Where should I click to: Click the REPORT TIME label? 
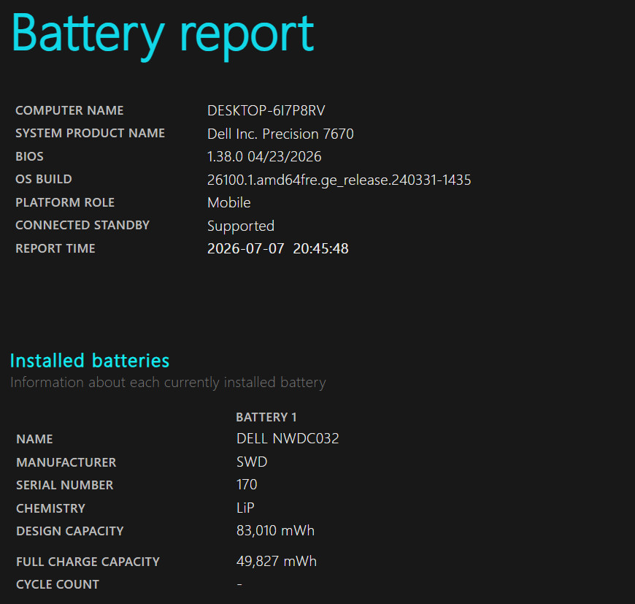tap(55, 248)
